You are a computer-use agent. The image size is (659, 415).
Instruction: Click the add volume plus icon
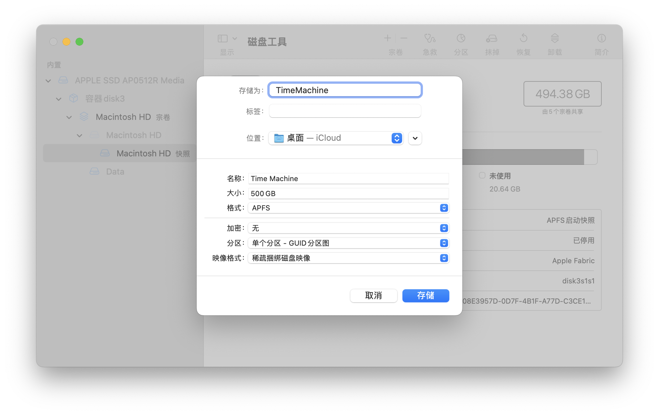click(x=387, y=38)
